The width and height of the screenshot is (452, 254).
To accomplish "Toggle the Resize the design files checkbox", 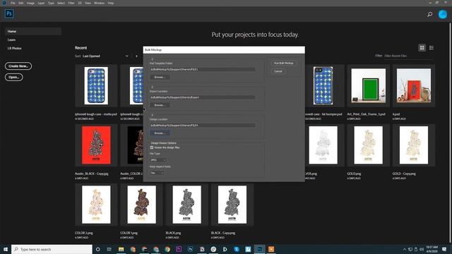I will pyautogui.click(x=152, y=147).
